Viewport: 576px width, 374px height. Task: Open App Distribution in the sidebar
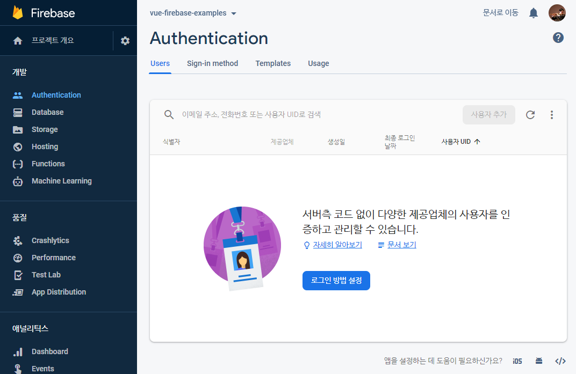(59, 292)
